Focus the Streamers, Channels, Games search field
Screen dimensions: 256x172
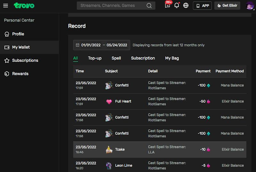click(x=110, y=5)
